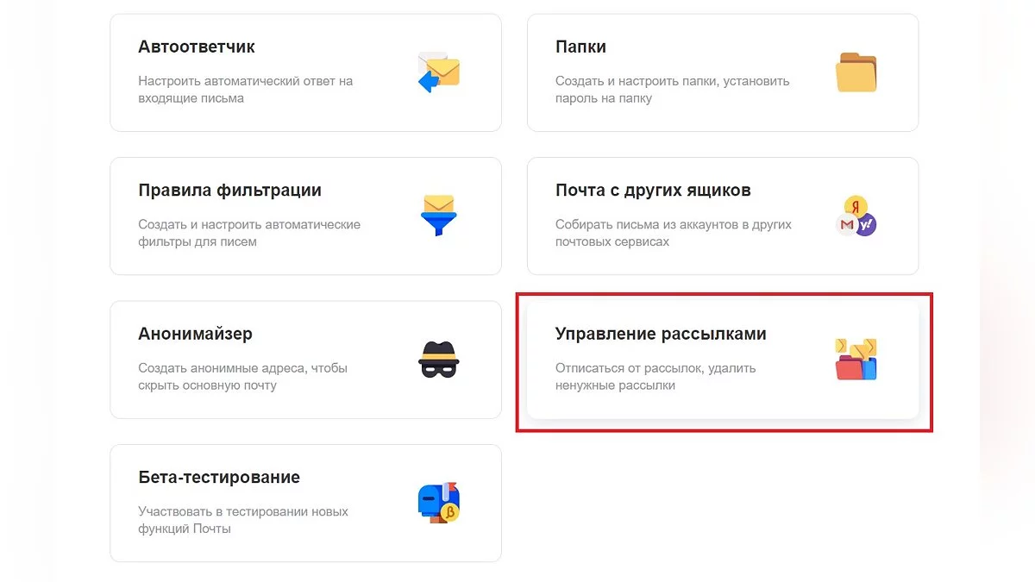This screenshot has height=582, width=1035.
Task: Select the Бета-тестирование heading
Action: [x=219, y=477]
